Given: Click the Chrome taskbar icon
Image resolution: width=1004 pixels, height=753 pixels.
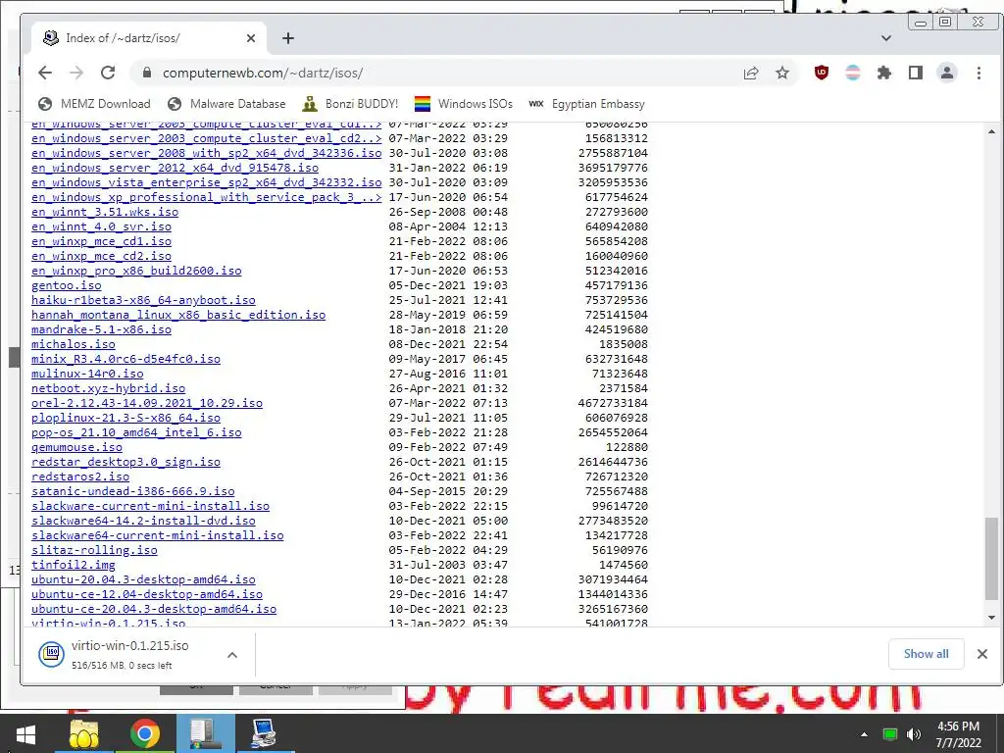Looking at the screenshot, I should (145, 733).
